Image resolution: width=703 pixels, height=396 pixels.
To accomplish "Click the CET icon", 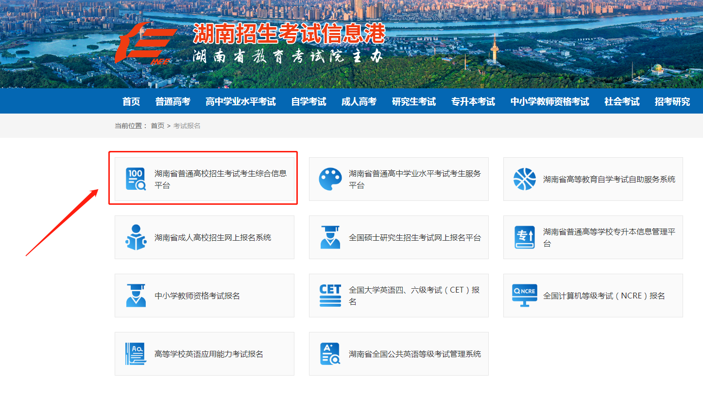I will click(x=330, y=296).
